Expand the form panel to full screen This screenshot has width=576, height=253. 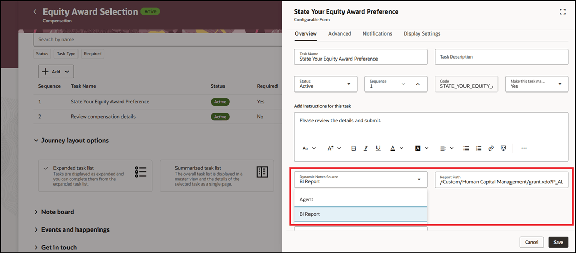[562, 11]
